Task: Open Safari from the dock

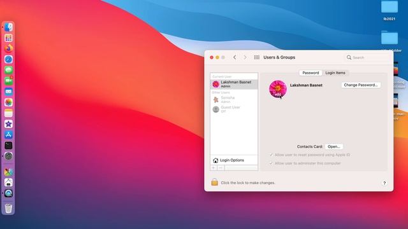Action: (x=8, y=59)
